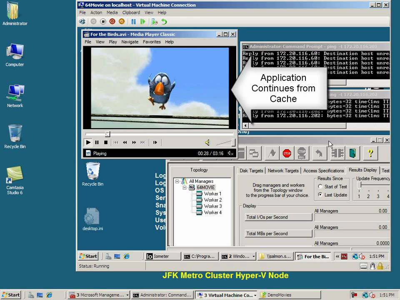
Task: Click Iometer green exit door icon
Action: 352,153
